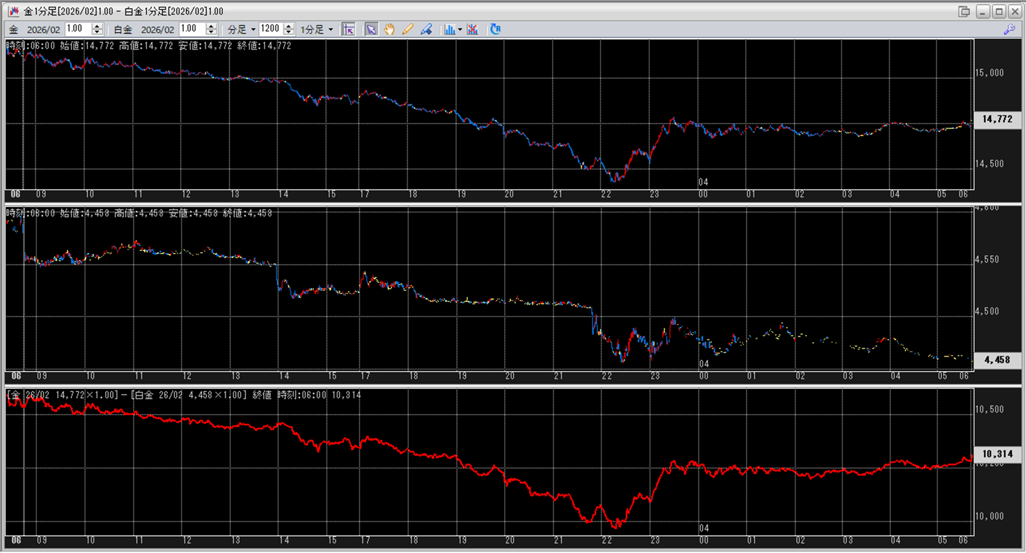Expand the chart indicator dropdown arrow

coord(460,30)
